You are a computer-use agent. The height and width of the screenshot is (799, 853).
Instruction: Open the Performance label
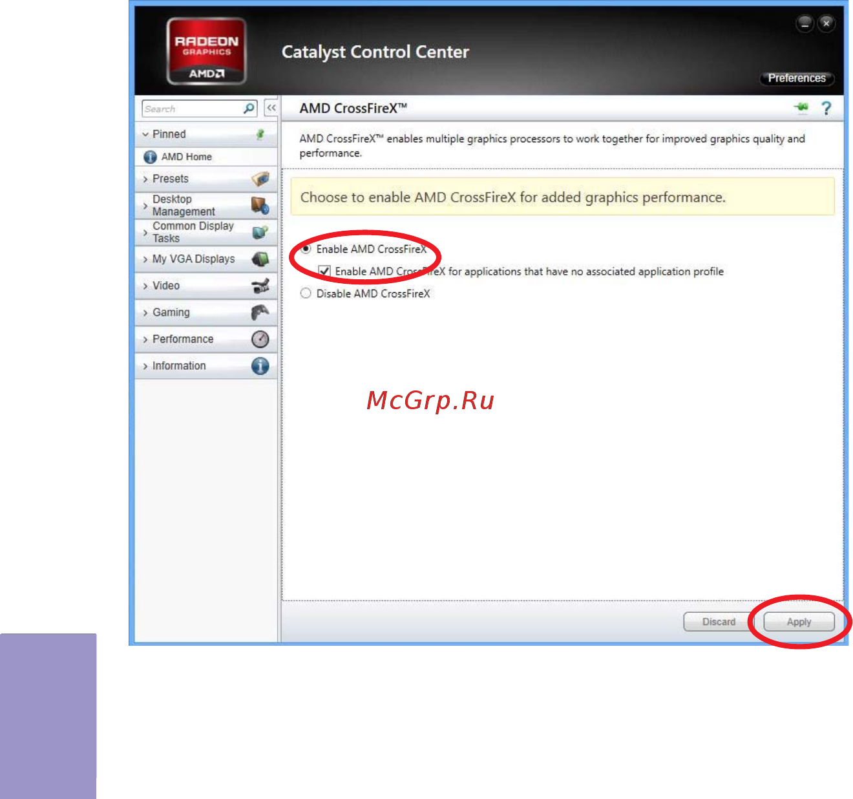(x=183, y=339)
